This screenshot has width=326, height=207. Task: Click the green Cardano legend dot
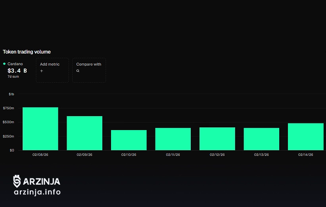click(x=4, y=64)
